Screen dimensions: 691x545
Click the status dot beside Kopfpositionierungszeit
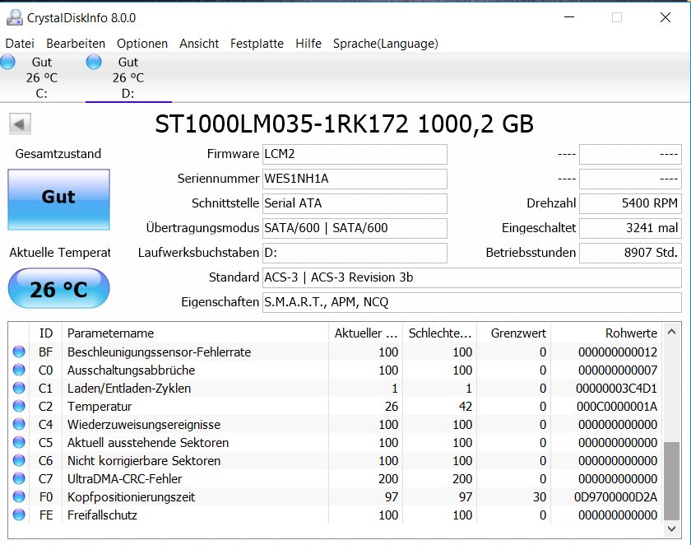pyautogui.click(x=20, y=496)
